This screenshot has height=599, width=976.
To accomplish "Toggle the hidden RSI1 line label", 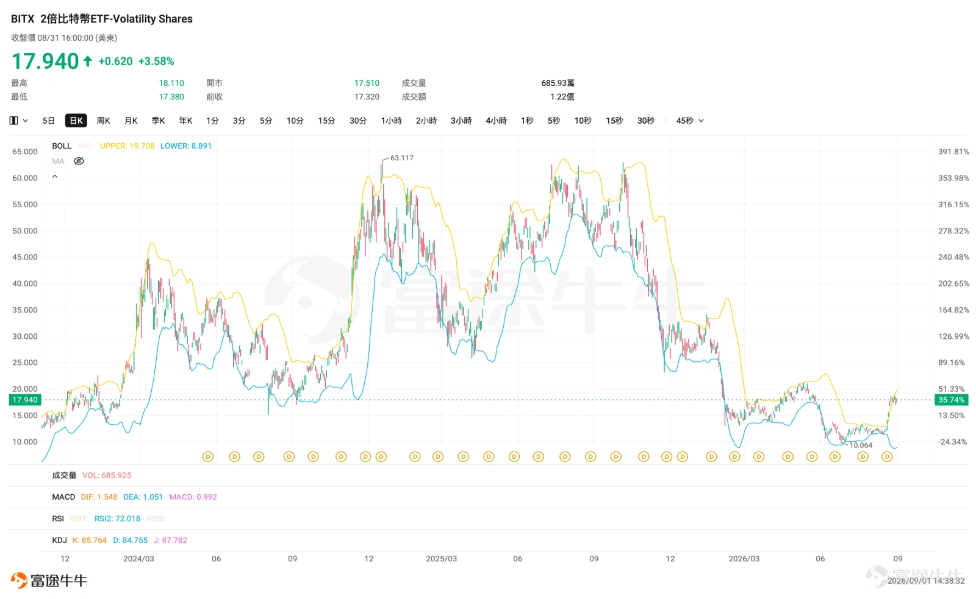I will [79, 519].
